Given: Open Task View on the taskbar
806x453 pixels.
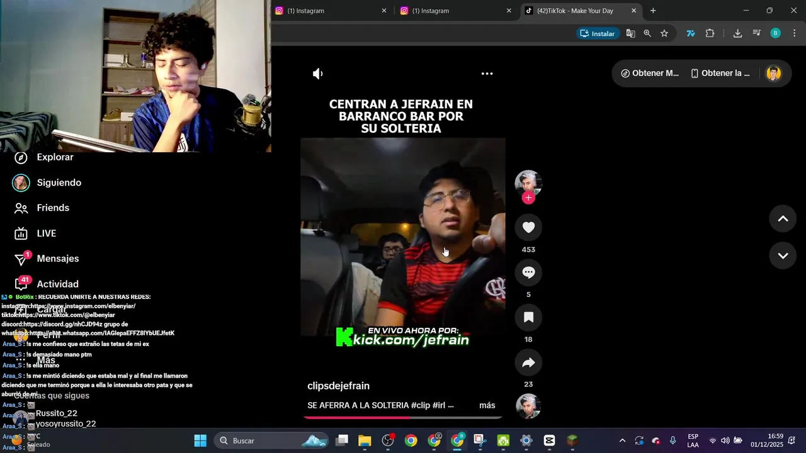Looking at the screenshot, I should (342, 440).
